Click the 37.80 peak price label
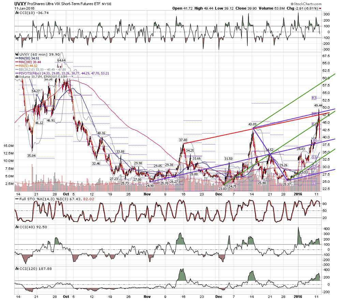This screenshot has width=337, height=301. click(x=183, y=140)
